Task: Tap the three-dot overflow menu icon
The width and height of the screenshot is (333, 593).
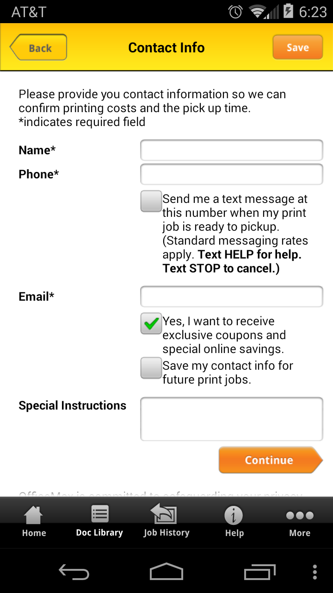Action: 315,572
